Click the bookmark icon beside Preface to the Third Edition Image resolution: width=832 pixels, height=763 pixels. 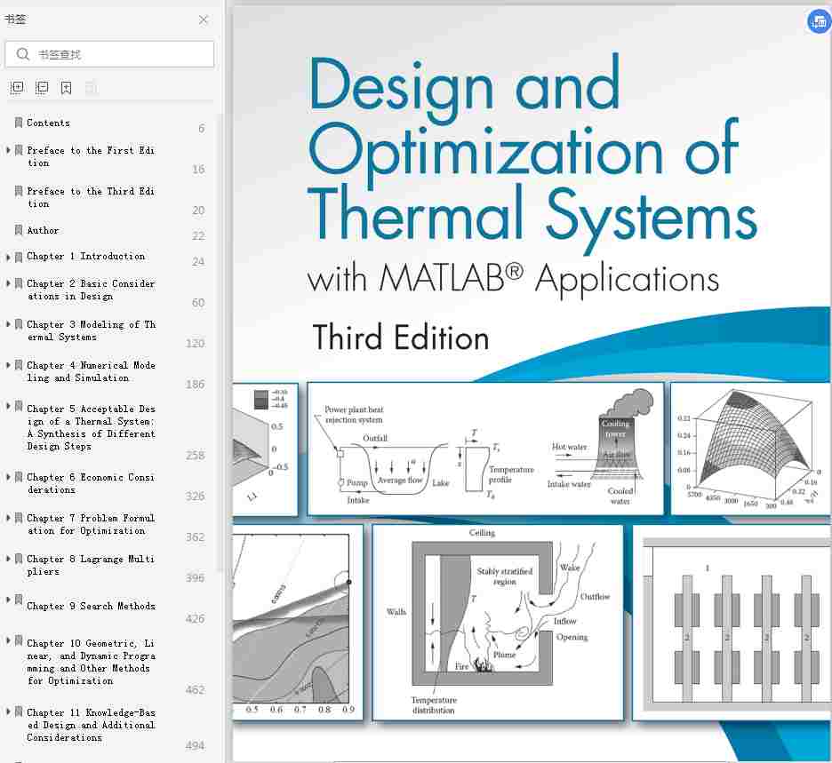tap(19, 191)
